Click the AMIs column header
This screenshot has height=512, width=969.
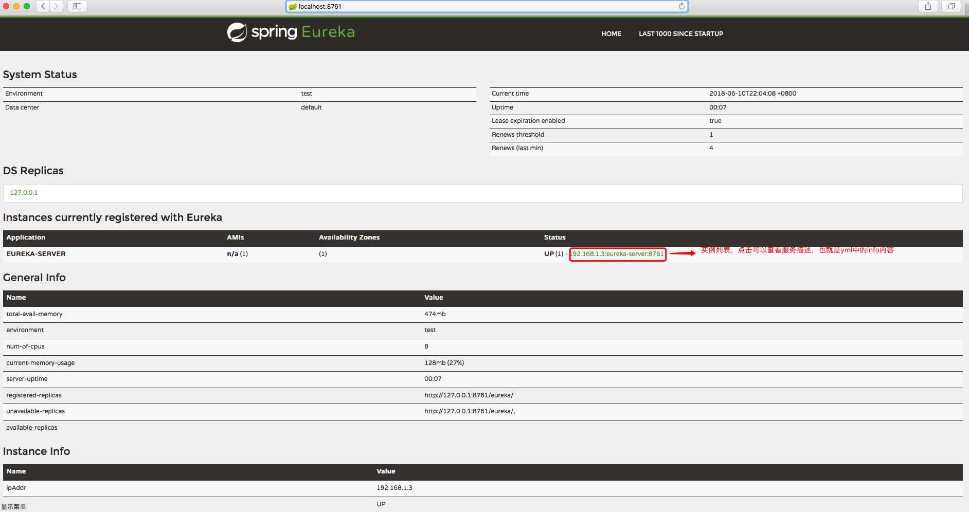point(235,237)
